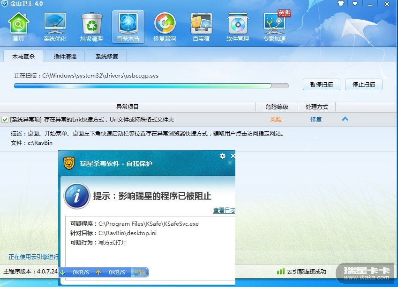Uncheck the 系统异常项 item checkbox
Screen dimensions: 398x287
point(5,120)
